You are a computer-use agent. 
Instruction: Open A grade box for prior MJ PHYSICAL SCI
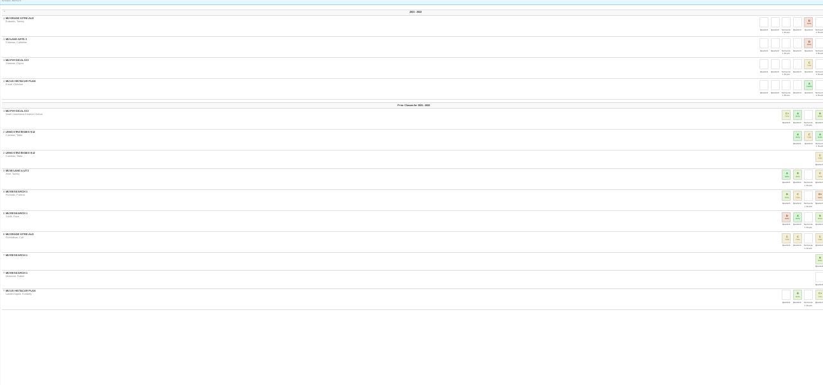pos(798,115)
